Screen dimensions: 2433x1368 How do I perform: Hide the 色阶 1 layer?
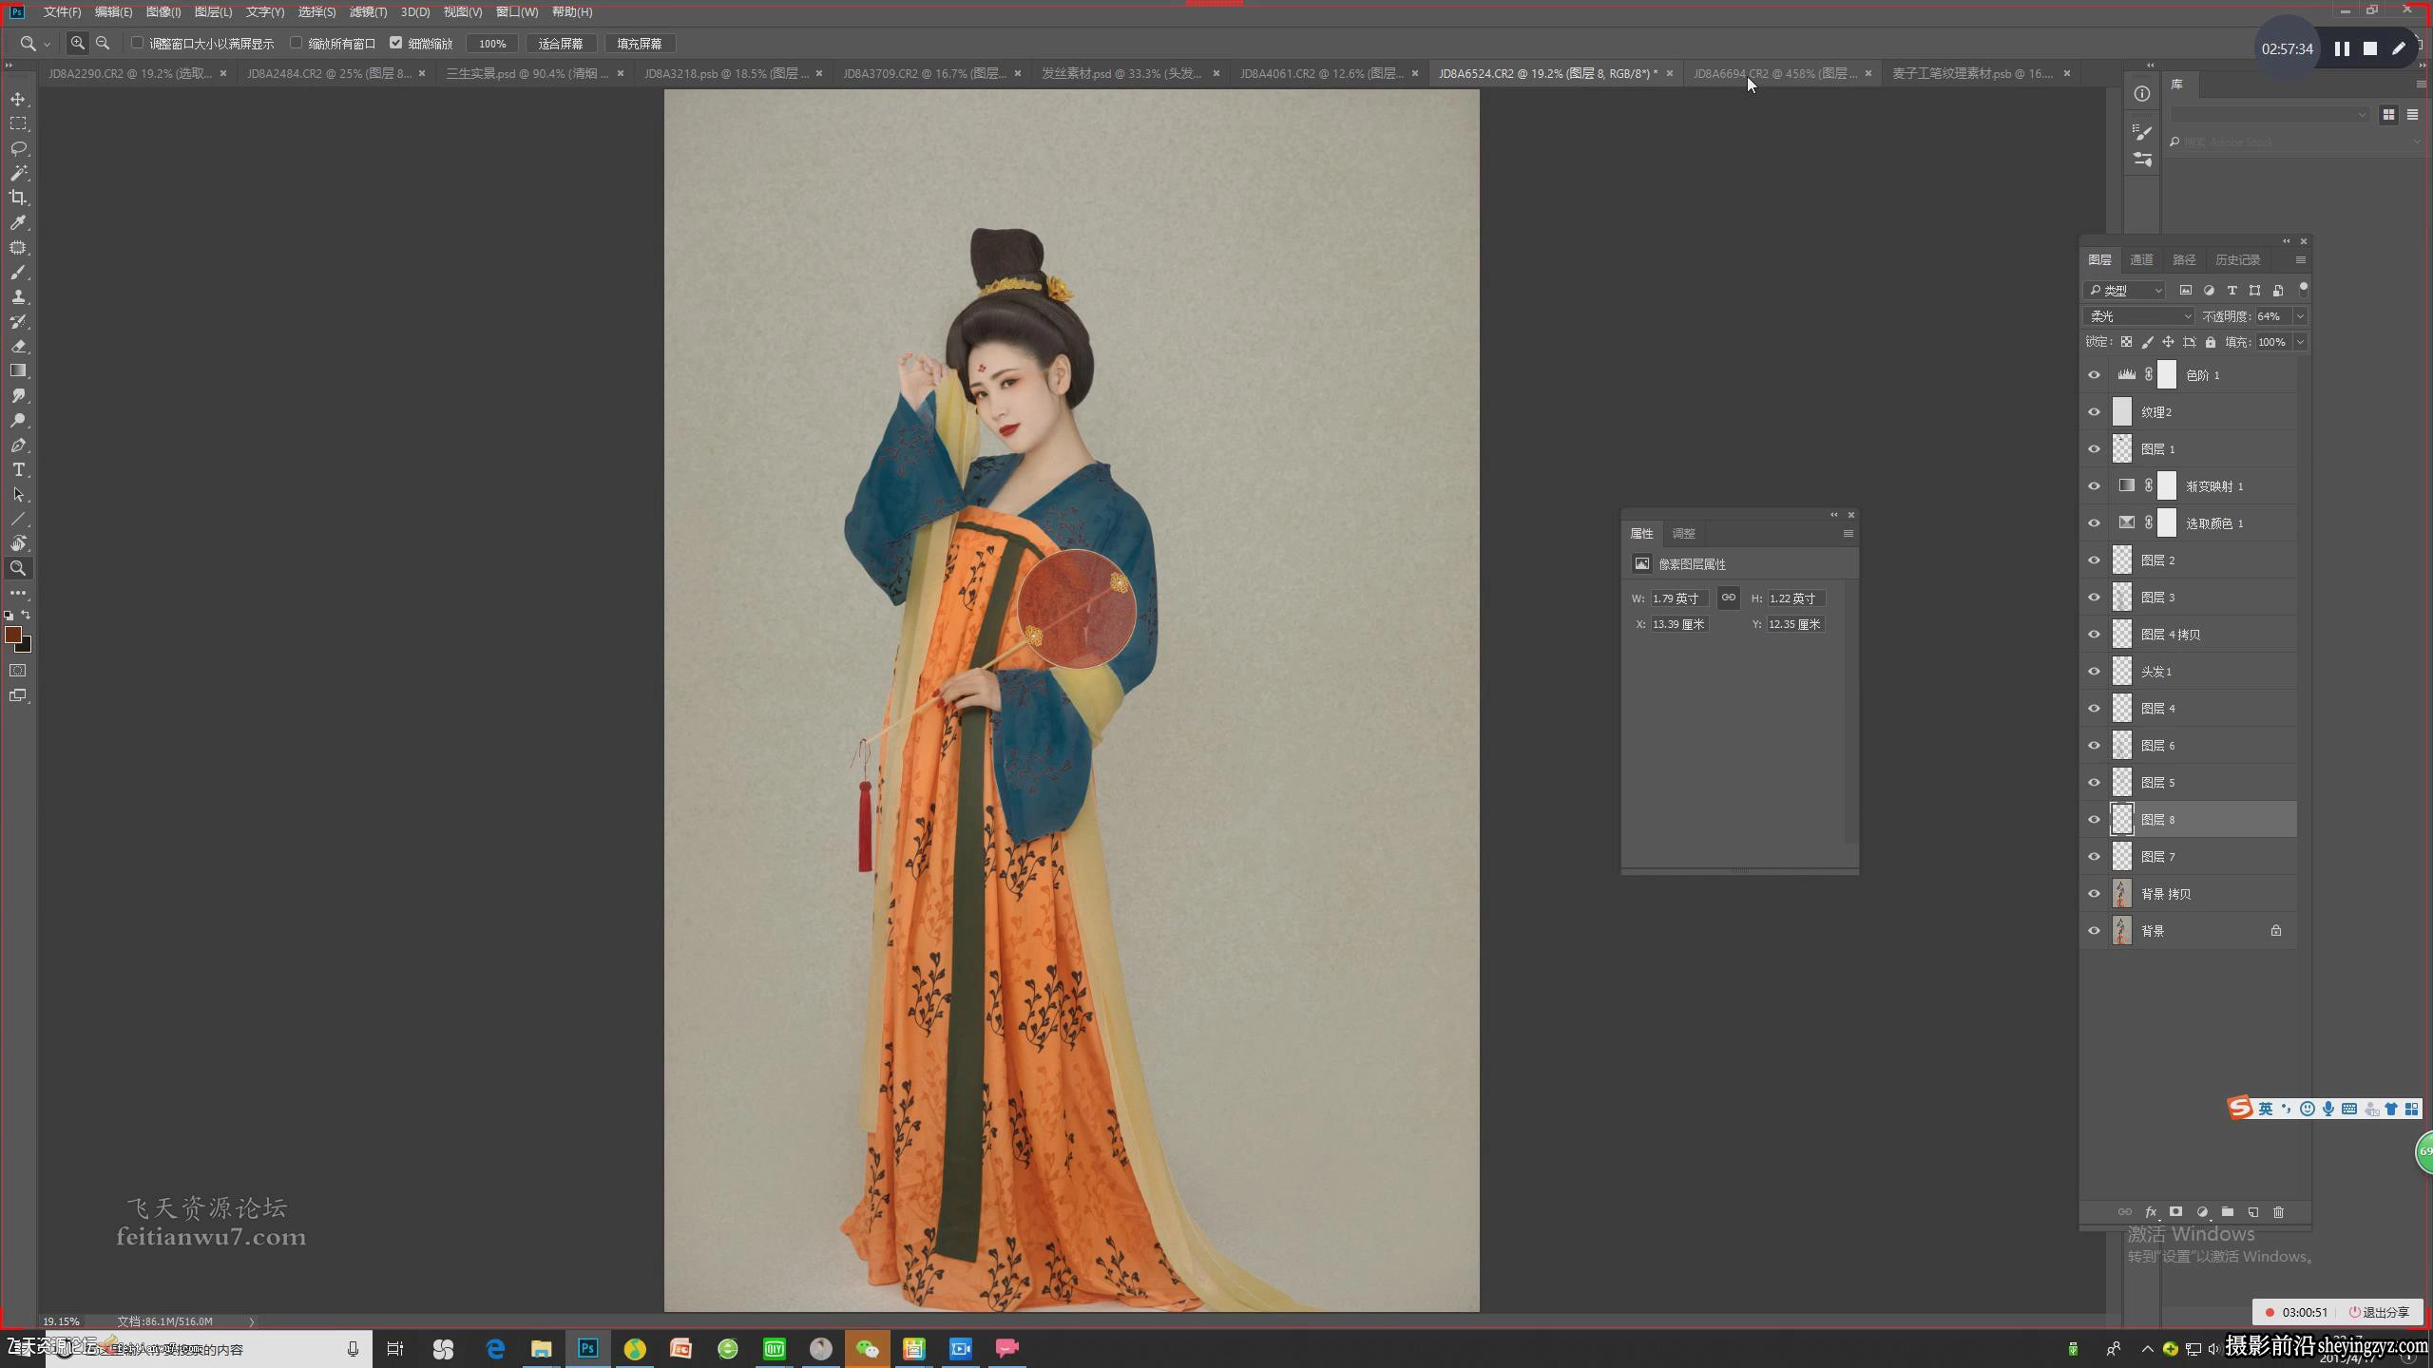point(2094,375)
